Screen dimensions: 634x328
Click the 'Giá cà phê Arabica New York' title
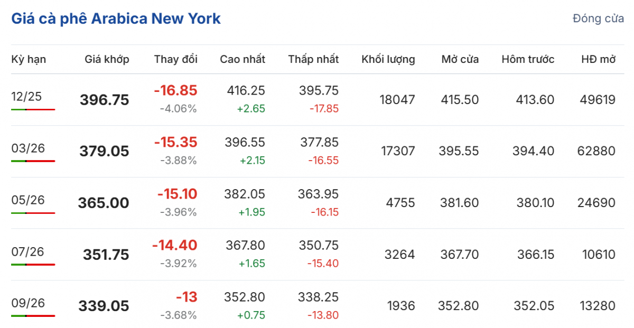(x=116, y=18)
